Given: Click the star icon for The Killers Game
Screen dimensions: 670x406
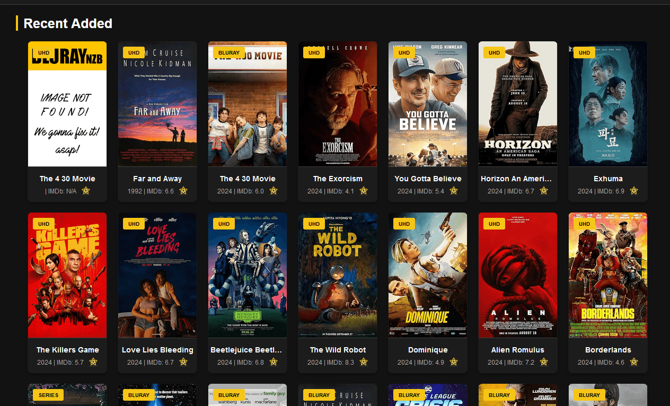Looking at the screenshot, I should coord(93,362).
